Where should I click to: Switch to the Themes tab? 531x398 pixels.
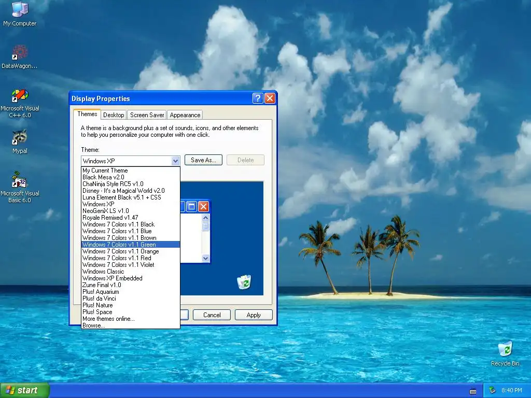click(87, 114)
